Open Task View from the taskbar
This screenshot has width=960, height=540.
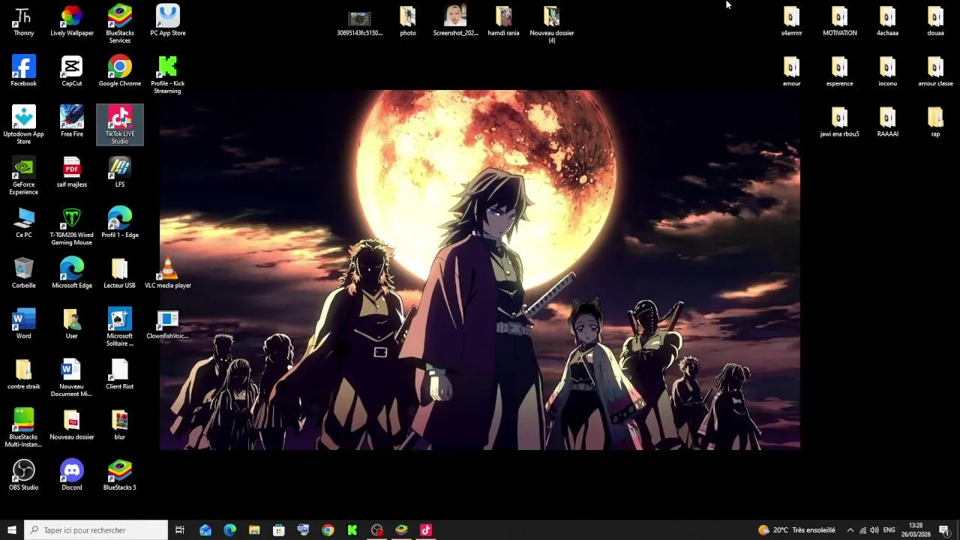pyautogui.click(x=180, y=530)
